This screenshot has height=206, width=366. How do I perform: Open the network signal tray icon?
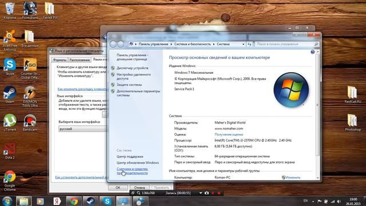click(x=333, y=201)
